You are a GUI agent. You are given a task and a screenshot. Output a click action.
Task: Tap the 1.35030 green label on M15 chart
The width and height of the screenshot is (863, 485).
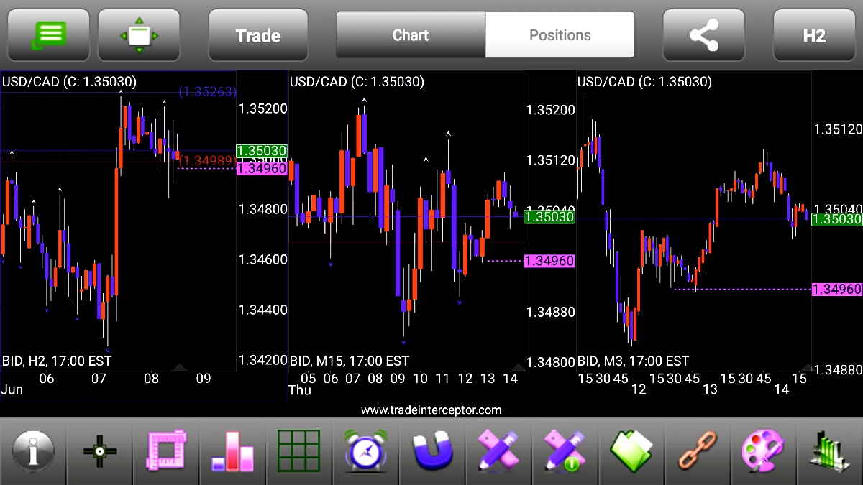click(549, 216)
